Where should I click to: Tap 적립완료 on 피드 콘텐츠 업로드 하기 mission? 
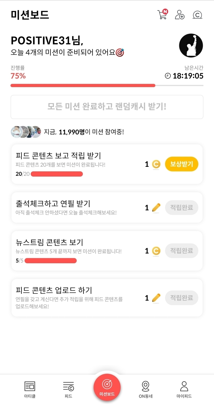coord(182,298)
